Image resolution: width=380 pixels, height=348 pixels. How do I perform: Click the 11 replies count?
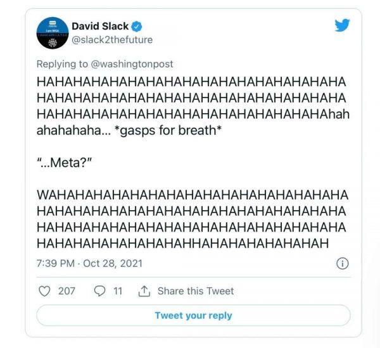tap(118, 291)
